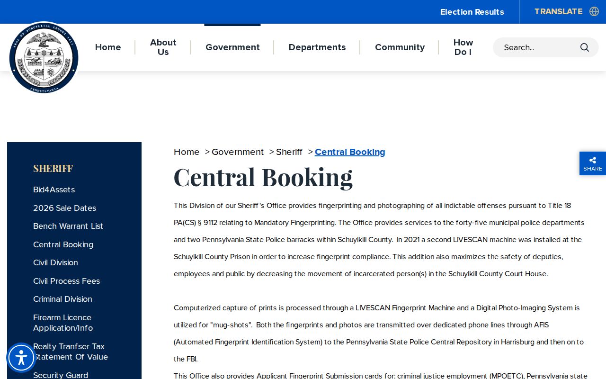The height and width of the screenshot is (379, 606).
Task: Click the SHERIFF sidebar heading
Action: 53,169
